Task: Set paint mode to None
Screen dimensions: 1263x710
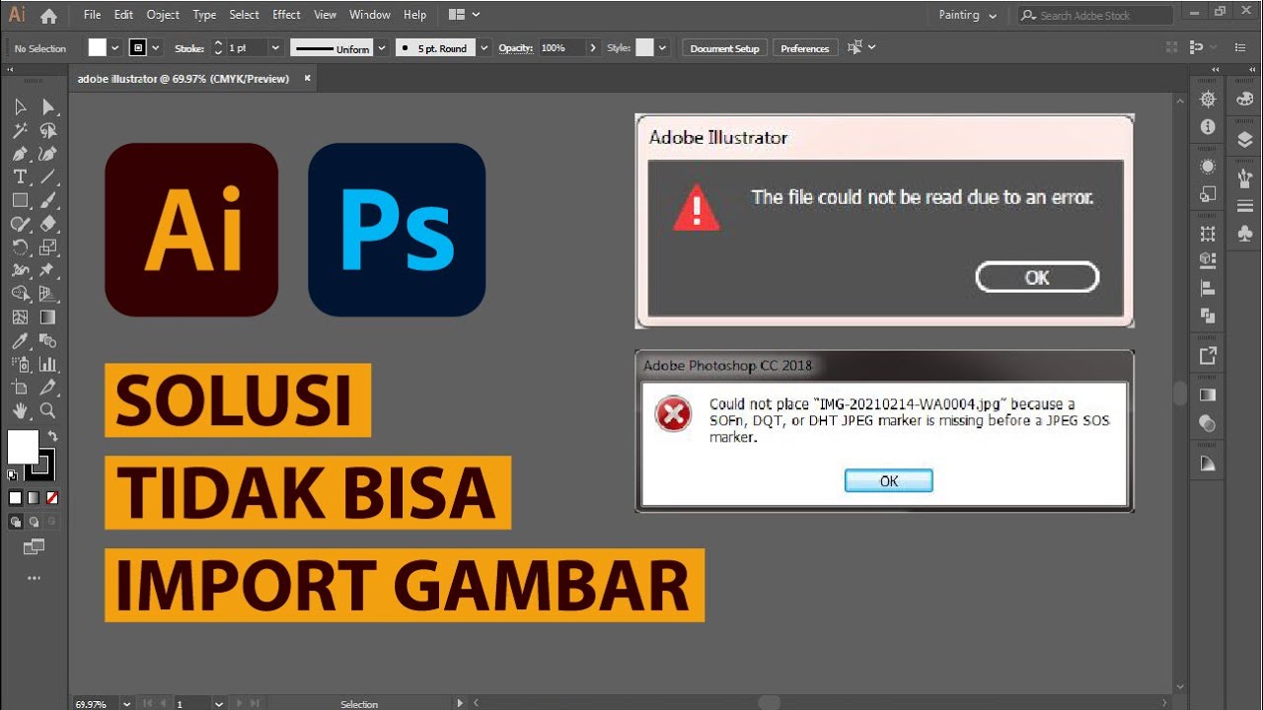Action: tap(52, 498)
